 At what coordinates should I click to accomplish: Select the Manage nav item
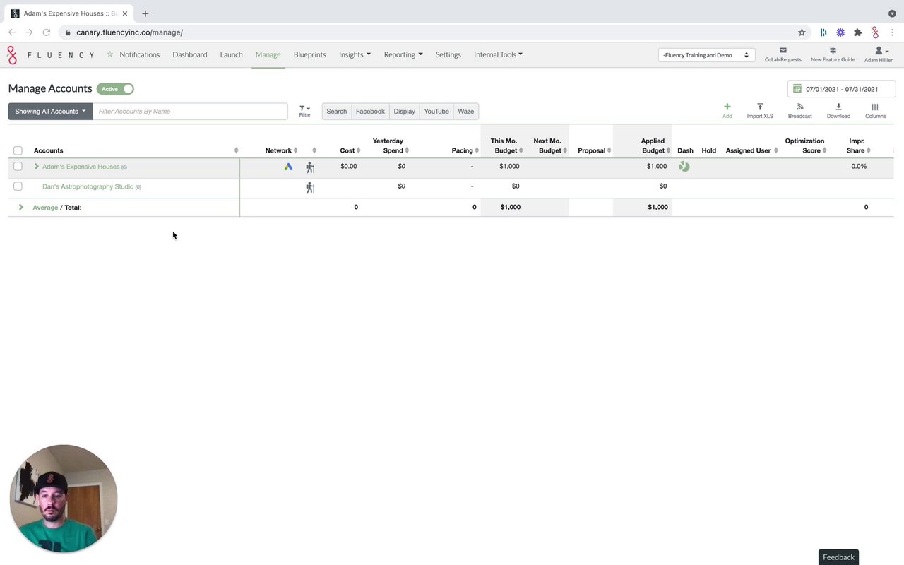click(268, 54)
